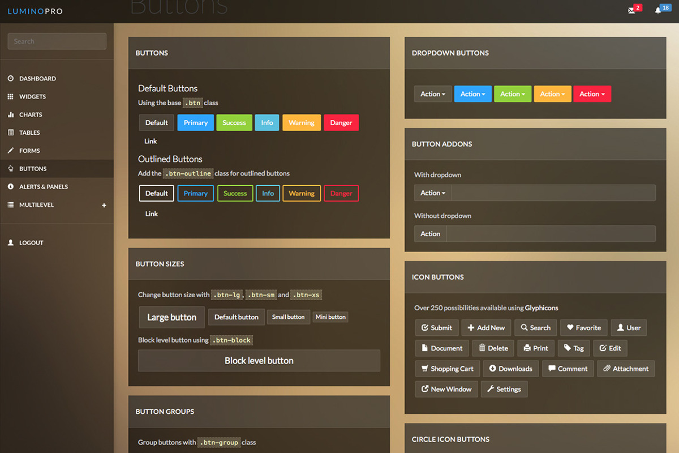Open the green Action dropdown
Image resolution: width=679 pixels, height=453 pixels.
[x=513, y=94]
